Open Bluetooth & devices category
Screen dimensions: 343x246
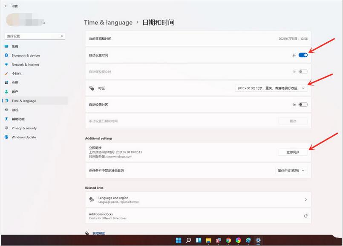point(35,56)
